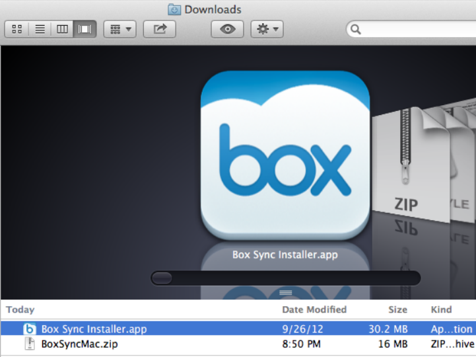Viewport: 476px width, 357px height.
Task: Click the Share button
Action: tap(160, 29)
